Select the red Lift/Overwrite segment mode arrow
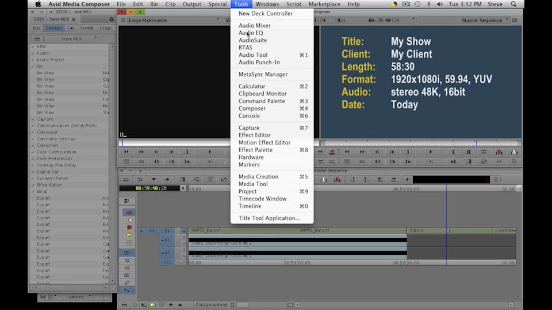Screen dimensions: 552x310 click(128, 213)
